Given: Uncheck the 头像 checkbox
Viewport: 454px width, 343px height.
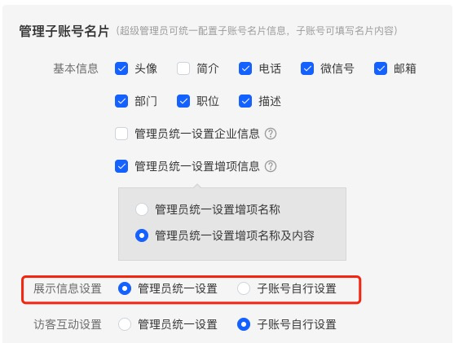Looking at the screenshot, I should pyautogui.click(x=121, y=68).
